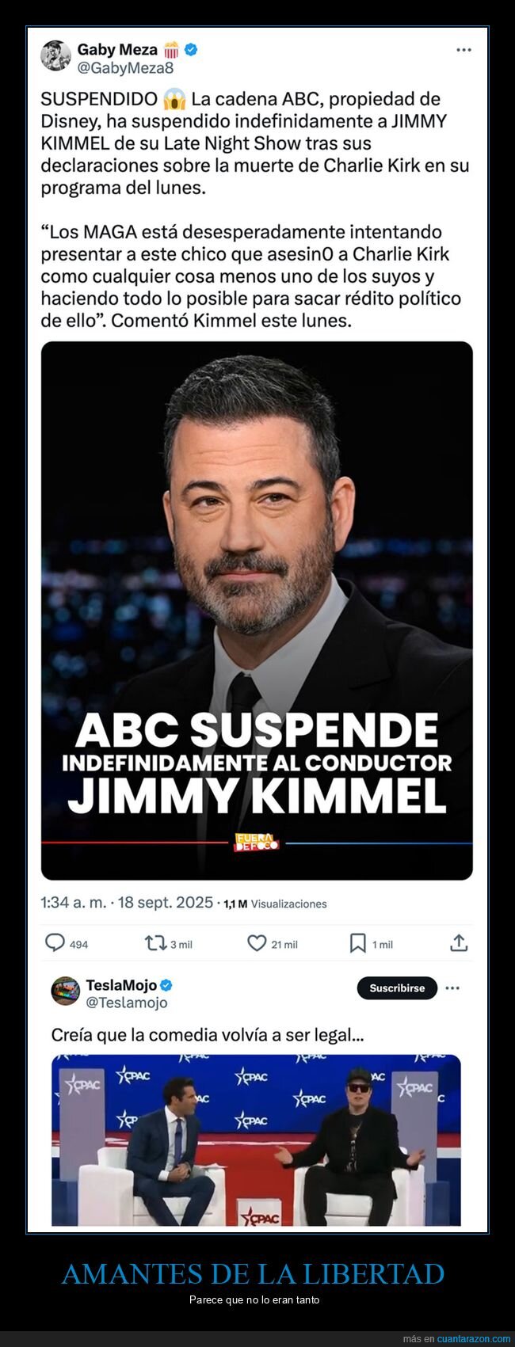The height and width of the screenshot is (1347, 515).
Task: Click the reply speech bubble icon
Action: [x=55, y=943]
